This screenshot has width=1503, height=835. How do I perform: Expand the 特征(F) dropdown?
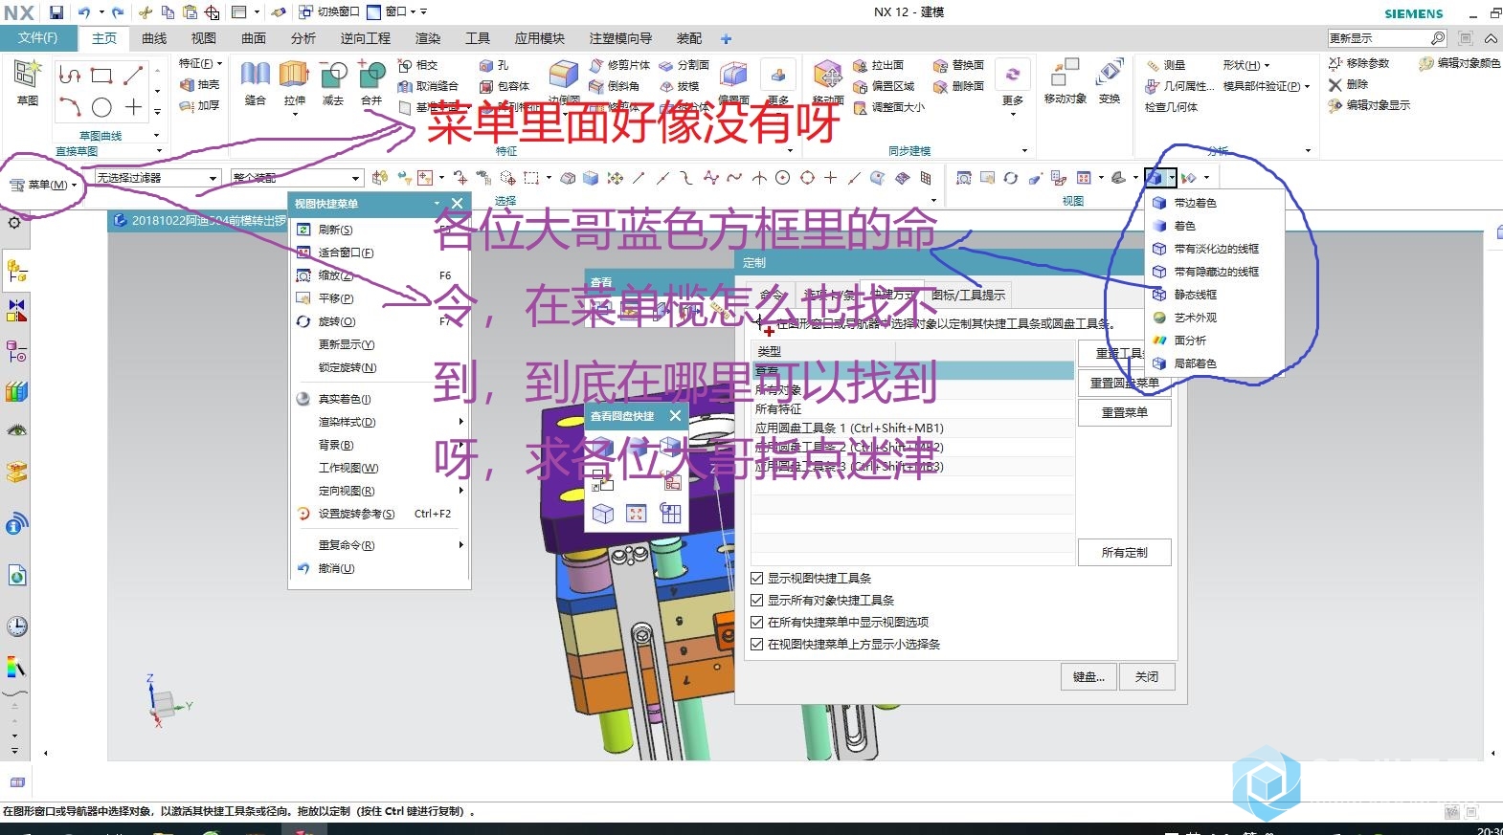201,63
